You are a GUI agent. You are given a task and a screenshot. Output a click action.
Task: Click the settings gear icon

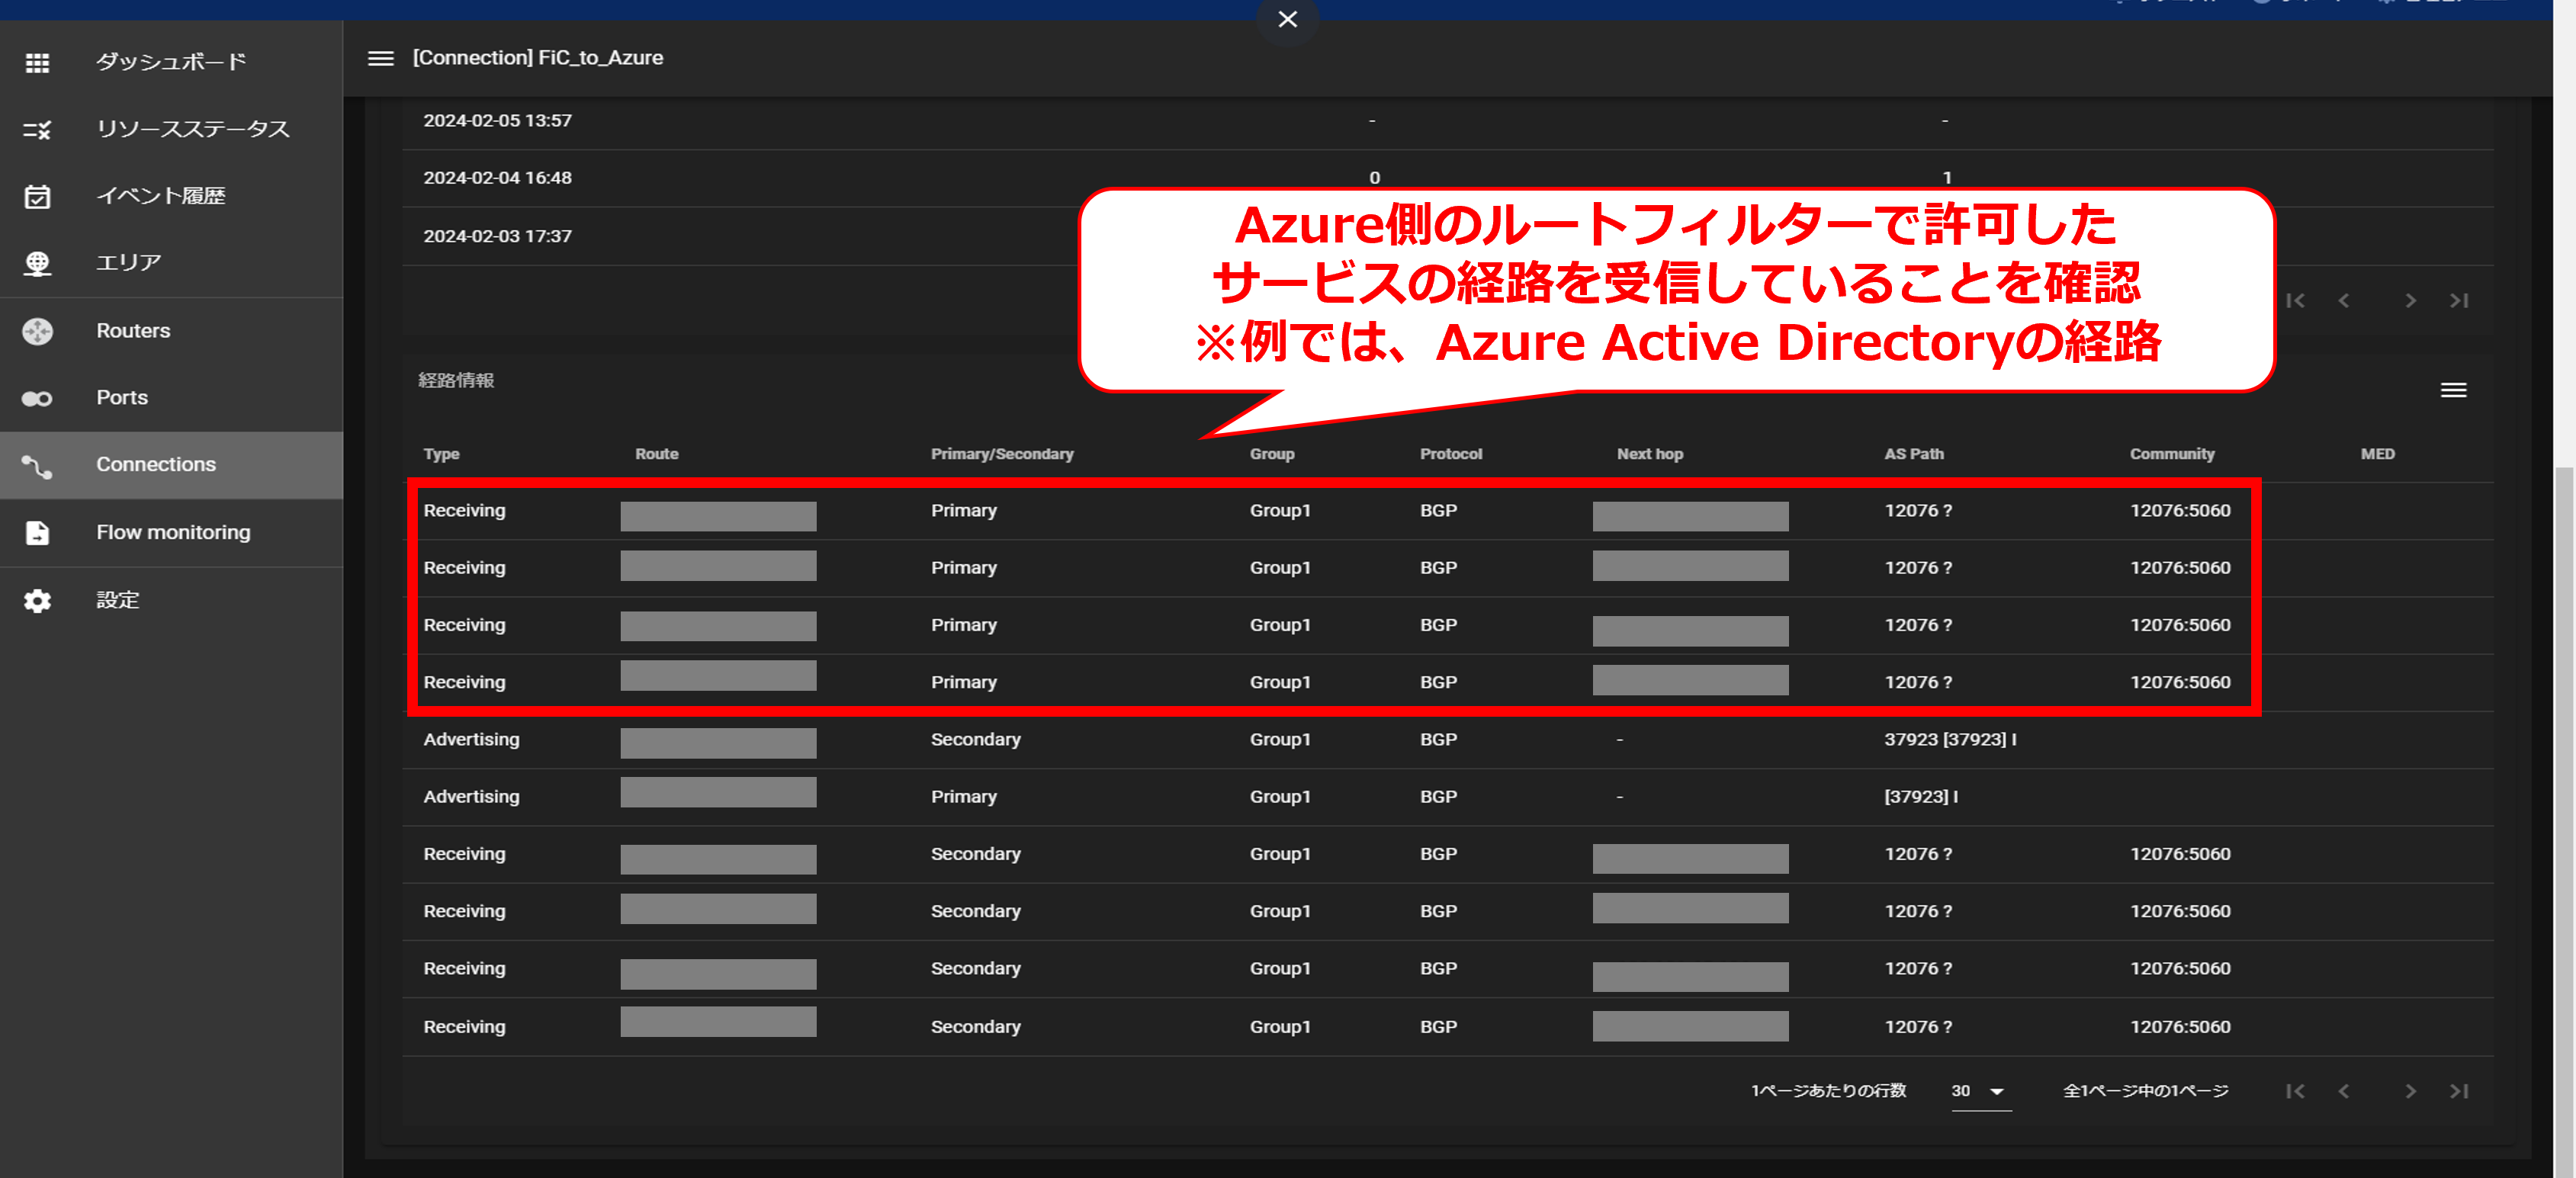[37, 601]
